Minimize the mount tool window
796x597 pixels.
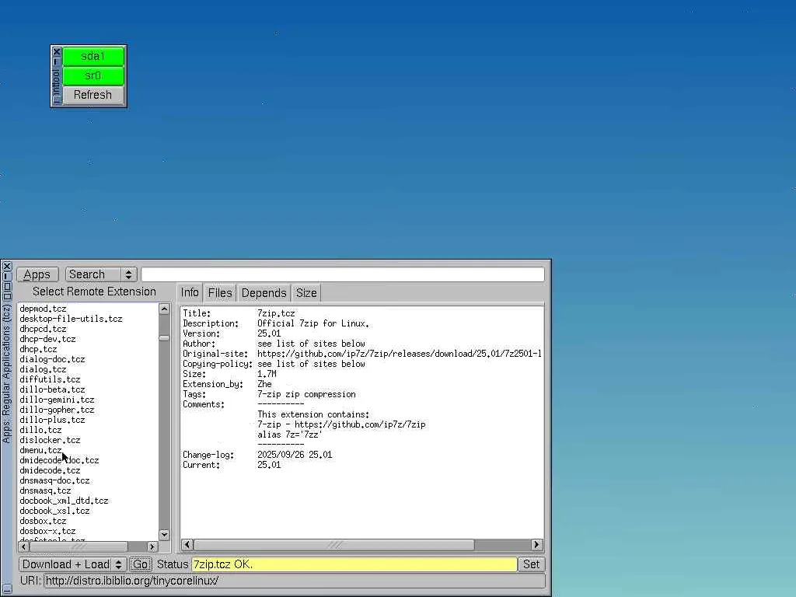pyautogui.click(x=56, y=61)
